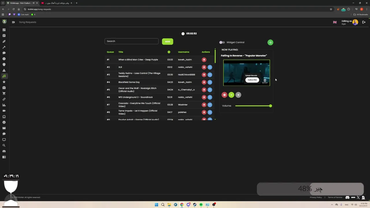Viewport: 370px width, 208px height.
Task: Open the UK flag language selector
Action: click(x=335, y=22)
